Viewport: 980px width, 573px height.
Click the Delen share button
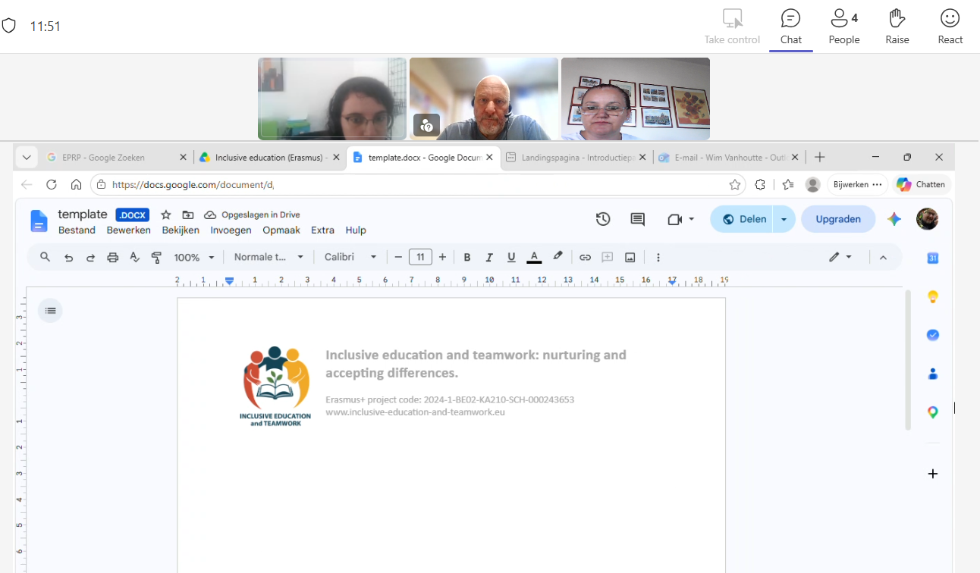point(742,219)
